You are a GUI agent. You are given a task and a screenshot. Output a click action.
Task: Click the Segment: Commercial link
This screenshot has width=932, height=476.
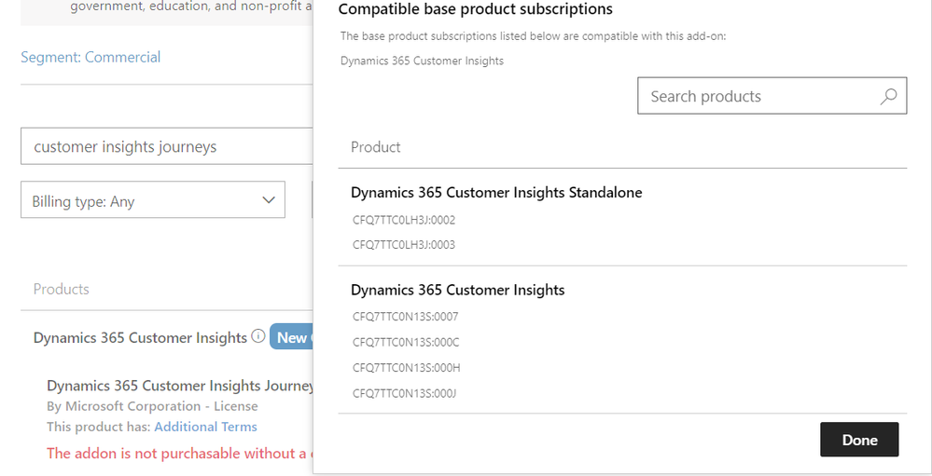click(90, 58)
